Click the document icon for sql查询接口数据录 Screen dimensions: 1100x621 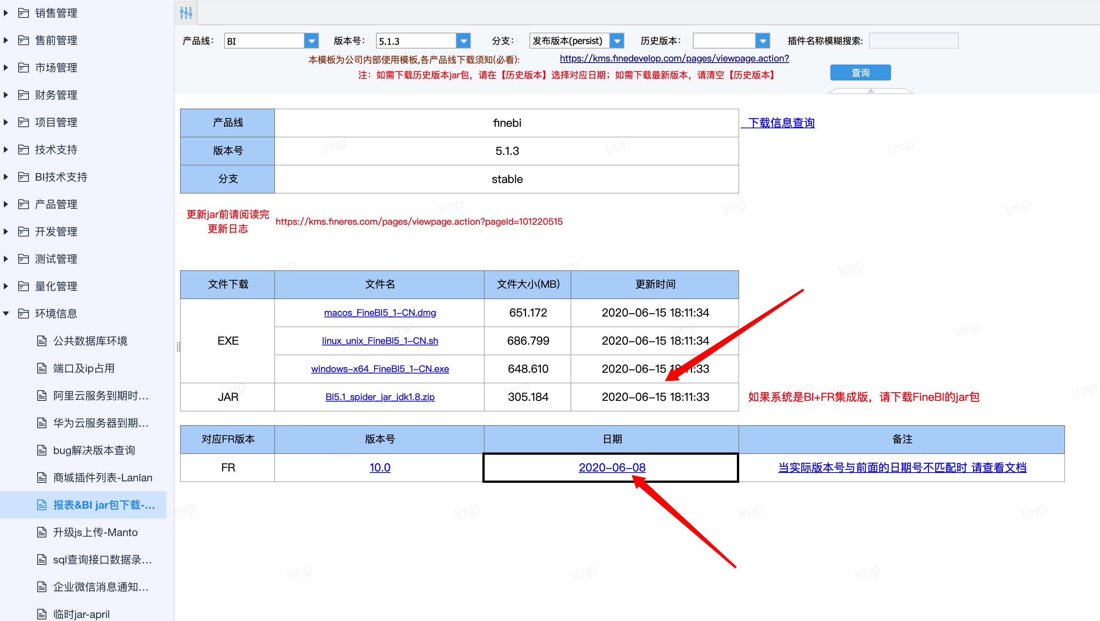pyautogui.click(x=42, y=559)
